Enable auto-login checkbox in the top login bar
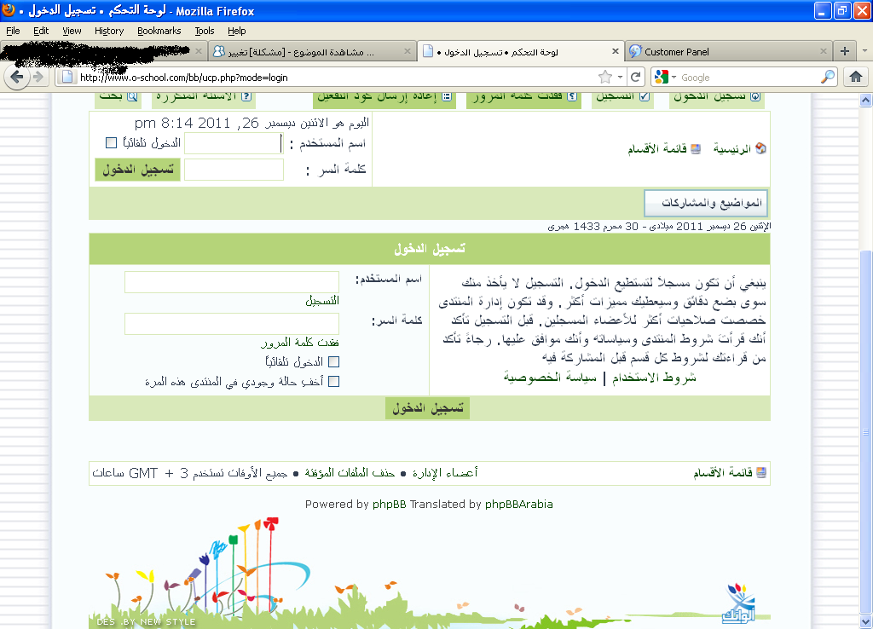The image size is (873, 629). click(111, 143)
